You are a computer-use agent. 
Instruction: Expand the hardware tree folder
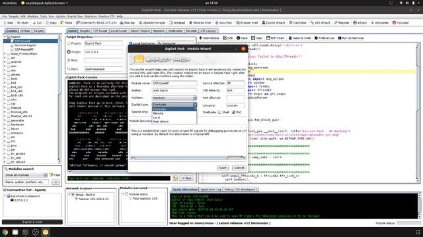point(5,124)
